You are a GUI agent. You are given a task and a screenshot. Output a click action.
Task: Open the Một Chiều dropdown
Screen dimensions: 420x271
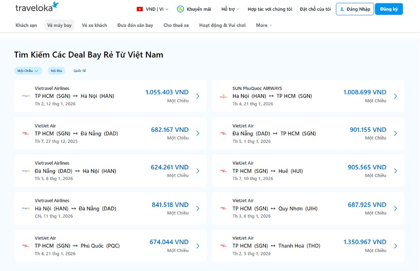click(x=36, y=71)
